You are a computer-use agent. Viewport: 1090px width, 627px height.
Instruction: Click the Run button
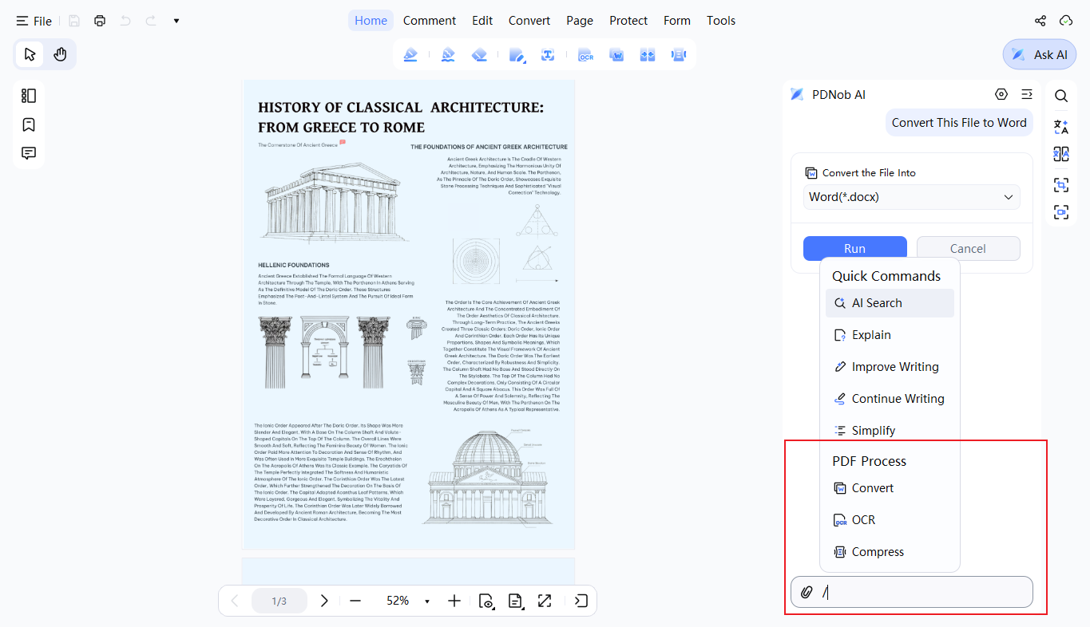point(855,248)
